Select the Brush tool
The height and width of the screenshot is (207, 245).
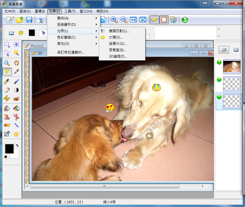pyautogui.click(x=16, y=81)
